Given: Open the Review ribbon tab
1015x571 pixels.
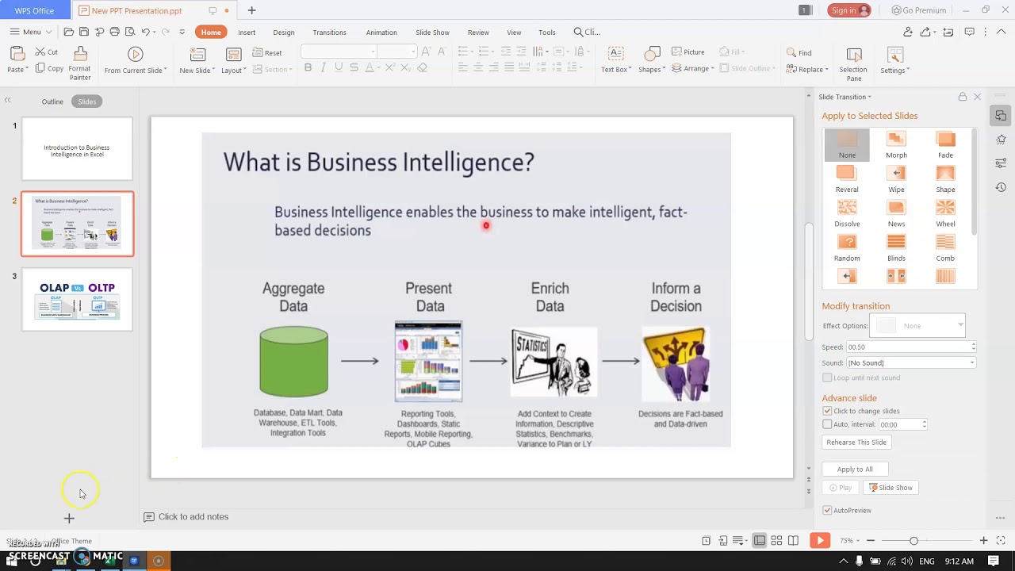Looking at the screenshot, I should coord(478,33).
